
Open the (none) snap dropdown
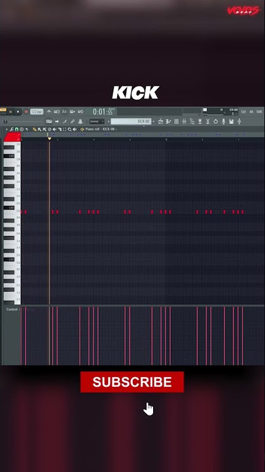97,121
